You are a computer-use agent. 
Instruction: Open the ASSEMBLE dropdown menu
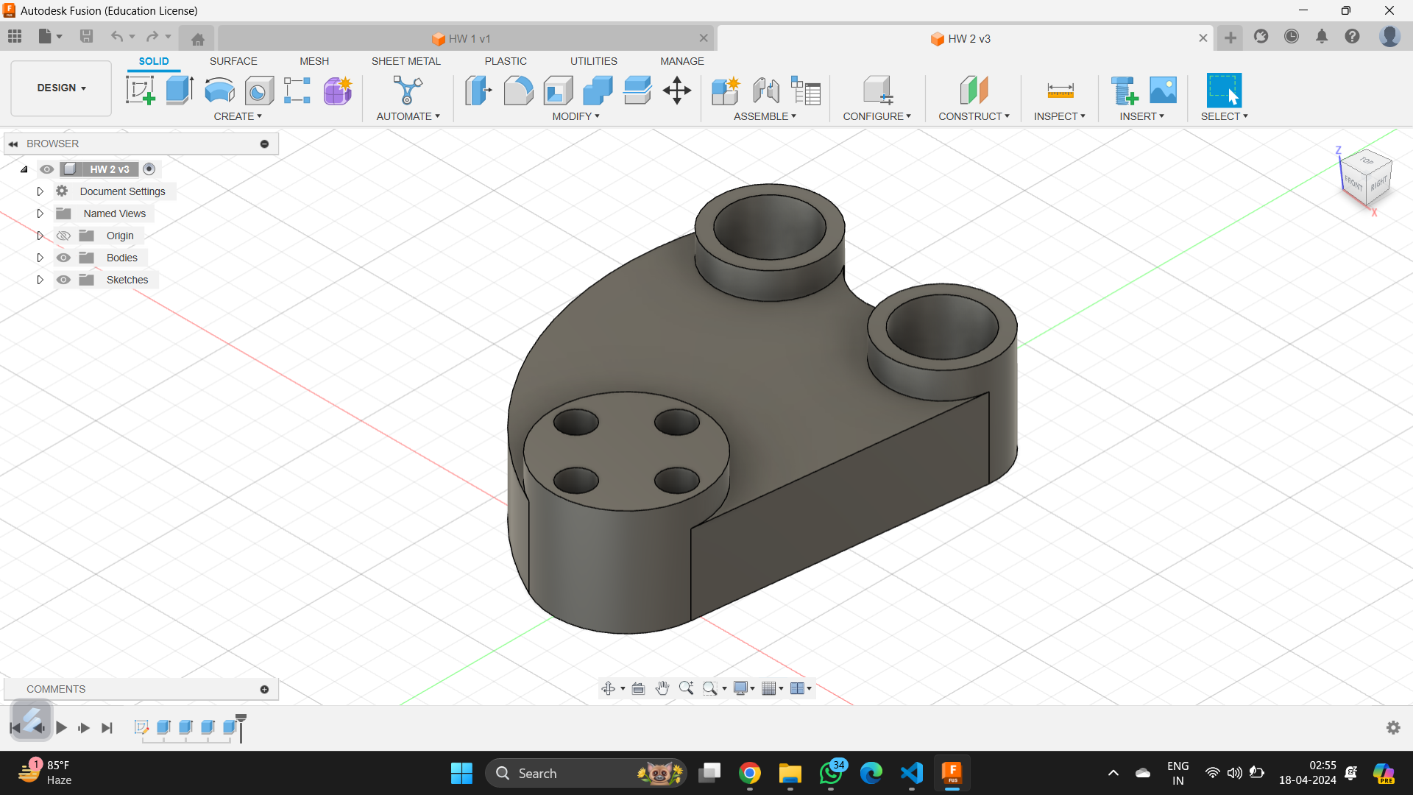coord(765,116)
